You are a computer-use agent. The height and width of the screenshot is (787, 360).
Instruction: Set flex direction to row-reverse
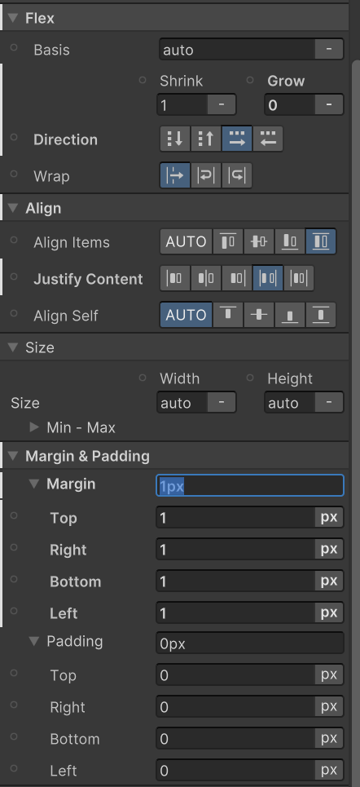click(268, 139)
